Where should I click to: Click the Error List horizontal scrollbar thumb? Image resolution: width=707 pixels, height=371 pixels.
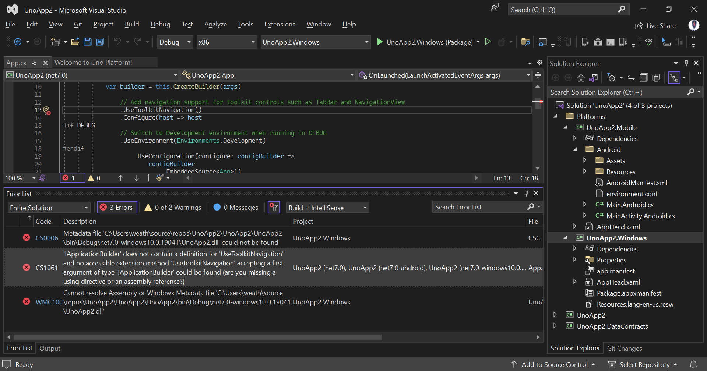(x=198, y=337)
